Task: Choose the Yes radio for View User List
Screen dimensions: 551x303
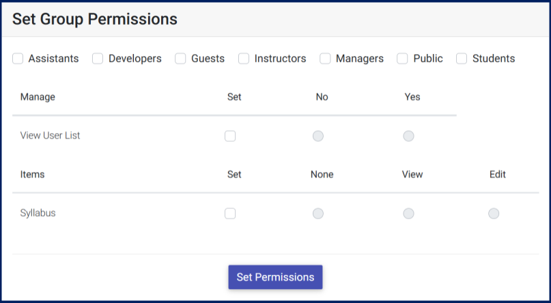Action: [408, 136]
